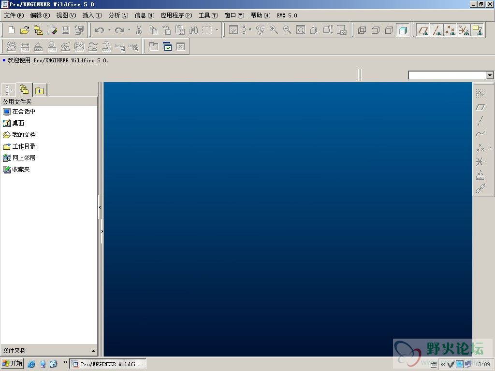Open 工作目录 working directory link
Viewport: 495px width, 371px height.
(x=19, y=146)
